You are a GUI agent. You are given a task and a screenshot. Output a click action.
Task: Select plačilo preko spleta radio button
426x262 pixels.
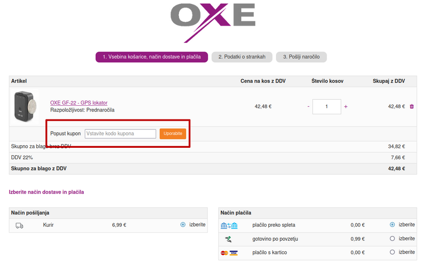click(392, 225)
